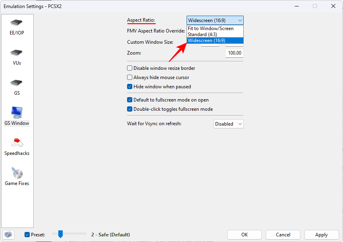Choose Fit to Window/Screen option
The image size is (343, 242).
click(x=215, y=28)
